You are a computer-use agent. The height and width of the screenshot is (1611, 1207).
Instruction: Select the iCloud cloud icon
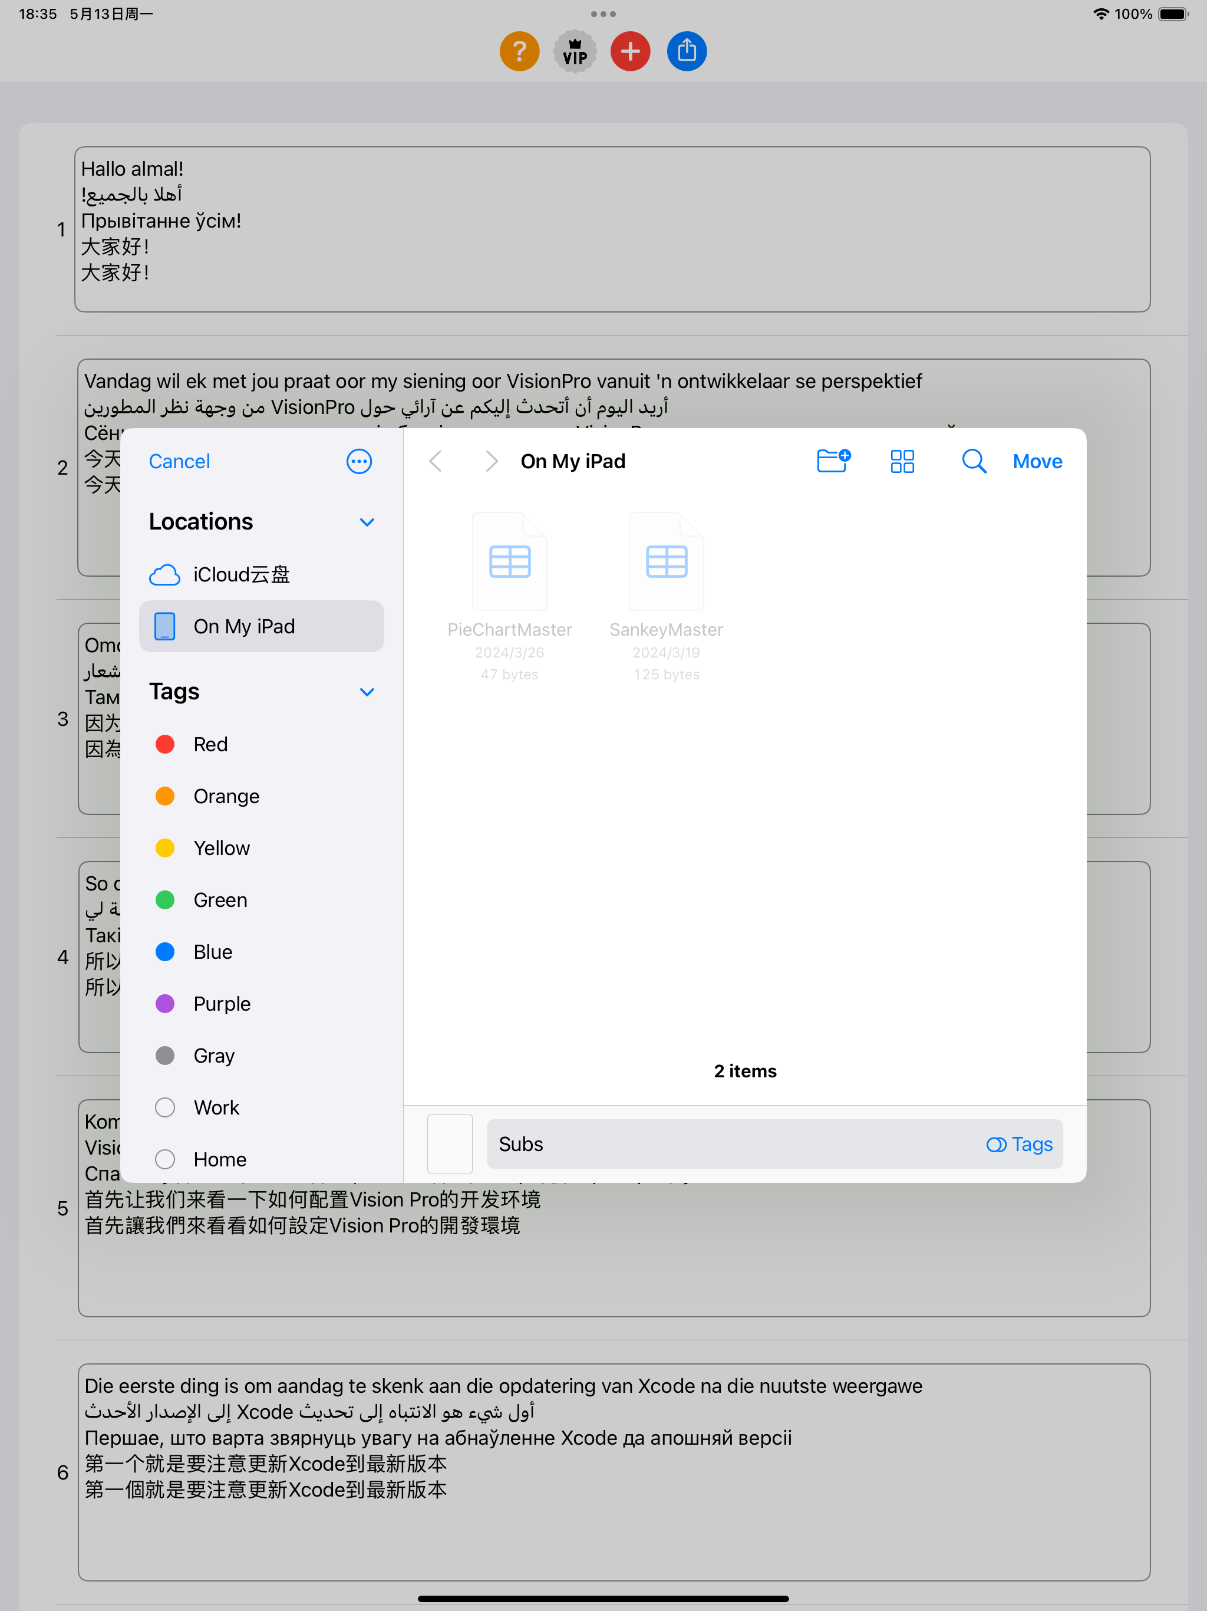pos(164,574)
